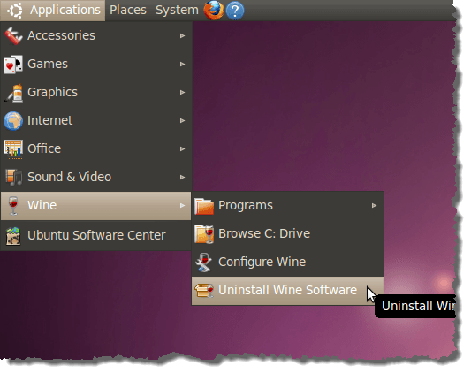Image resolution: width=471 pixels, height=373 pixels.
Task: Expand the Sound & Video submenu arrow
Action: pyautogui.click(x=182, y=177)
